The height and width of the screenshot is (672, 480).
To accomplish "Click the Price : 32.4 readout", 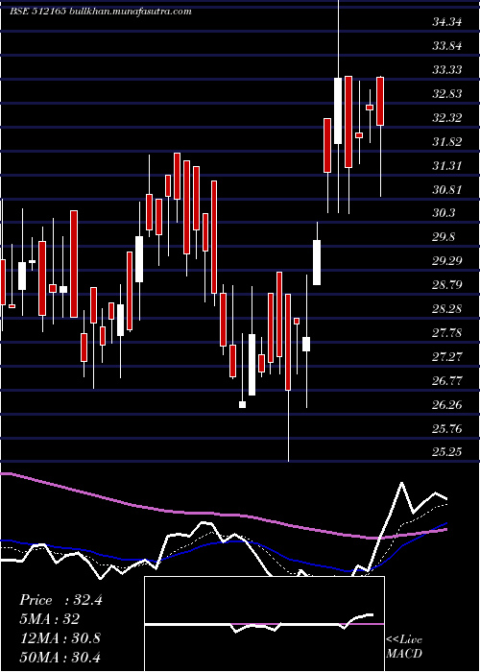I will point(60,600).
